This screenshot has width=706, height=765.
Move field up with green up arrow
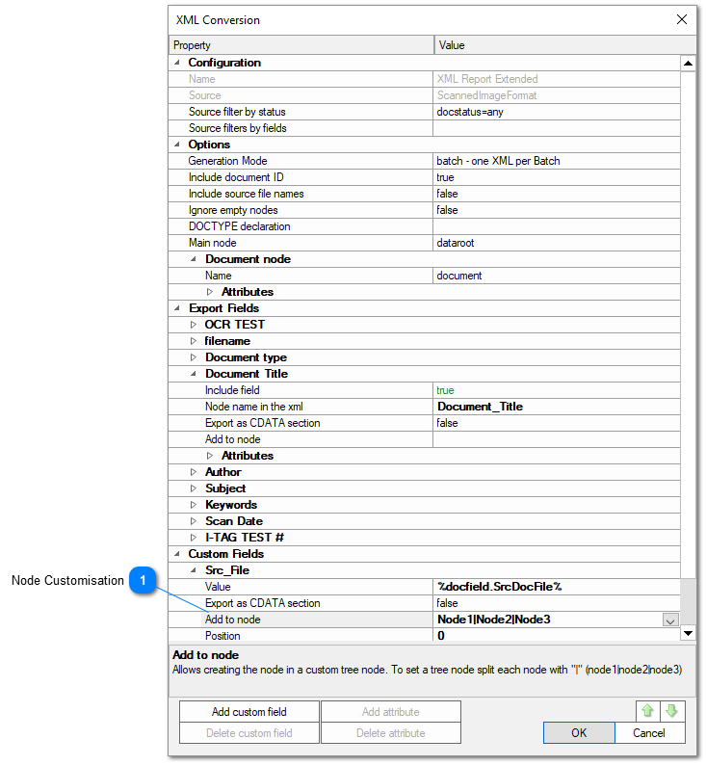click(647, 711)
